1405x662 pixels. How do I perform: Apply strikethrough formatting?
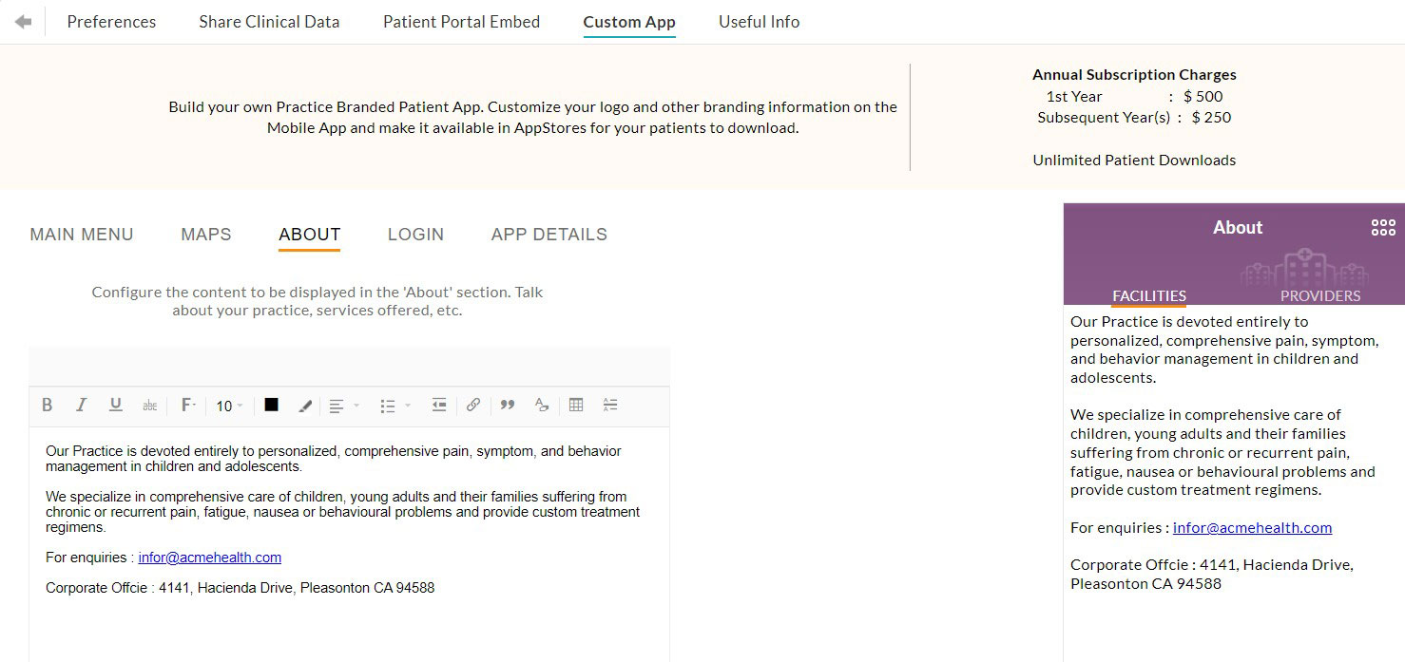tap(149, 406)
